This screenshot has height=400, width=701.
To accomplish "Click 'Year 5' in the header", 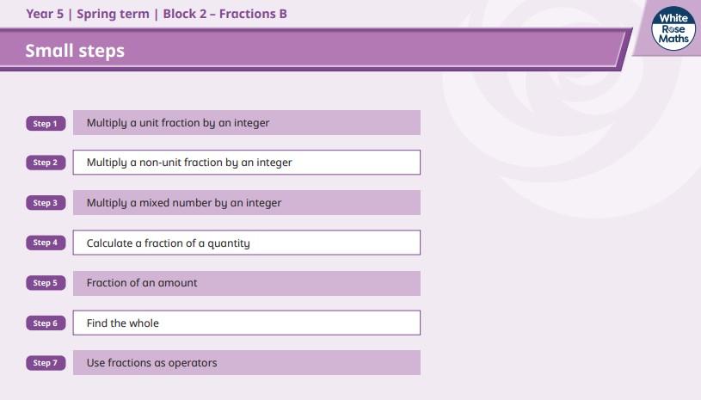I will coord(45,14).
